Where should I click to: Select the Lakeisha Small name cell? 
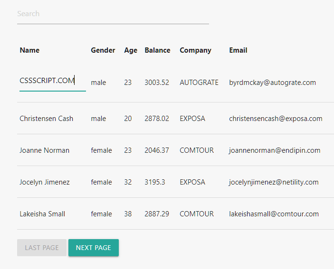coord(42,213)
